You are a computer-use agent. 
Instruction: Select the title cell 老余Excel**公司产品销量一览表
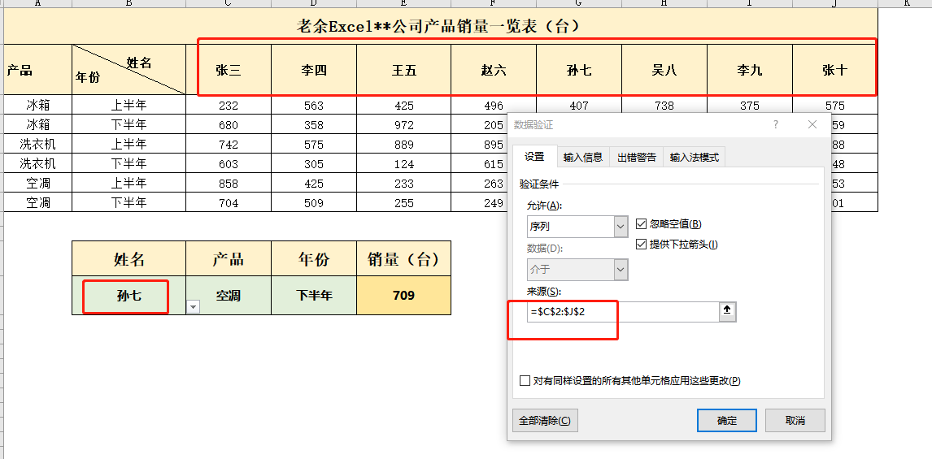coord(441,26)
